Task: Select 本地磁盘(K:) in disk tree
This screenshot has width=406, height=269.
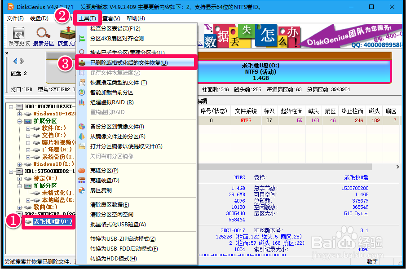Action: (58, 200)
